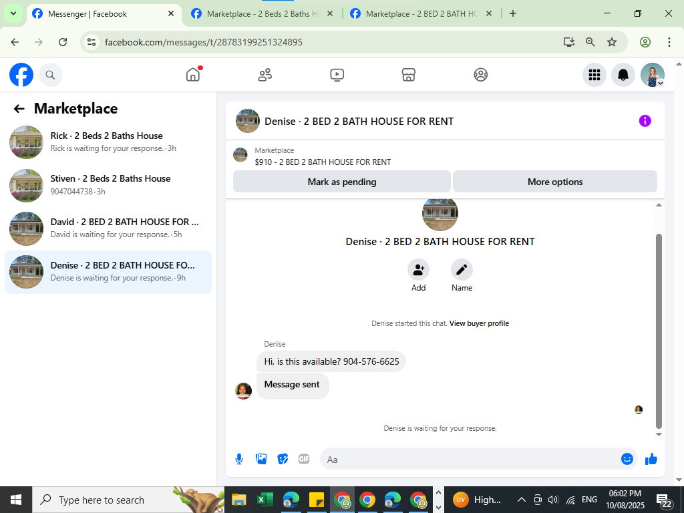Send a voice clip with microphone icon

point(239,459)
